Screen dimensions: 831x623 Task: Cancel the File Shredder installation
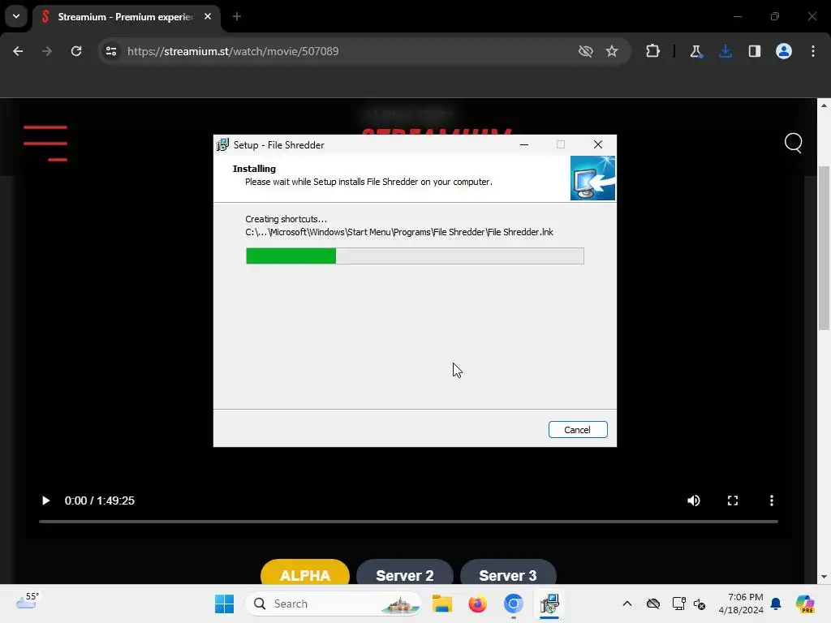(578, 430)
